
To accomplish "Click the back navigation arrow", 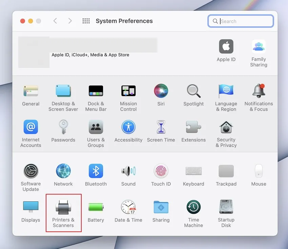I will pyautogui.click(x=55, y=21).
